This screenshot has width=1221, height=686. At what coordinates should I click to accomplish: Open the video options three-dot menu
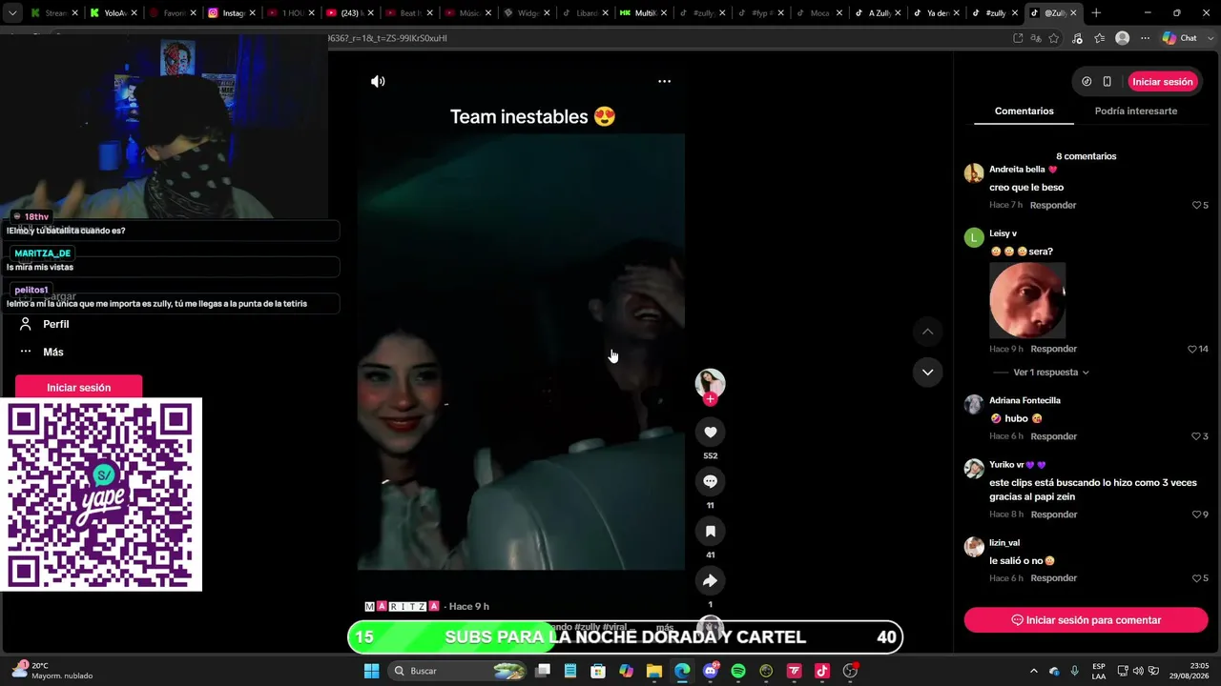tap(664, 82)
